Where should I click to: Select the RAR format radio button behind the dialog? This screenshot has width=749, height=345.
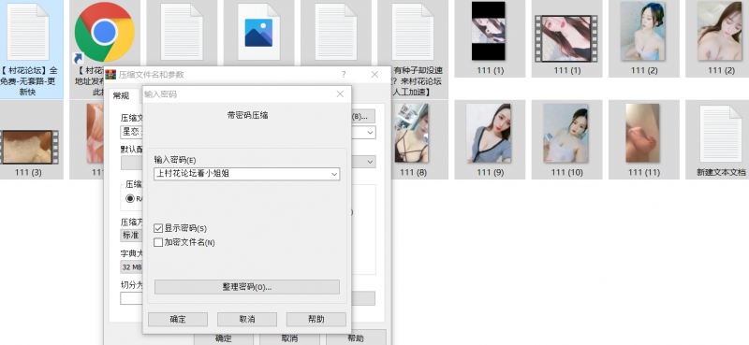click(130, 199)
